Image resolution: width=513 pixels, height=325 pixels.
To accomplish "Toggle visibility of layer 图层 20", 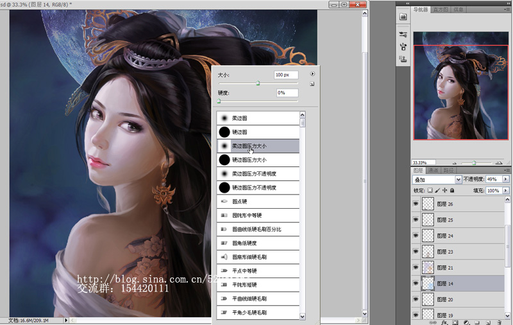I will tap(416, 299).
